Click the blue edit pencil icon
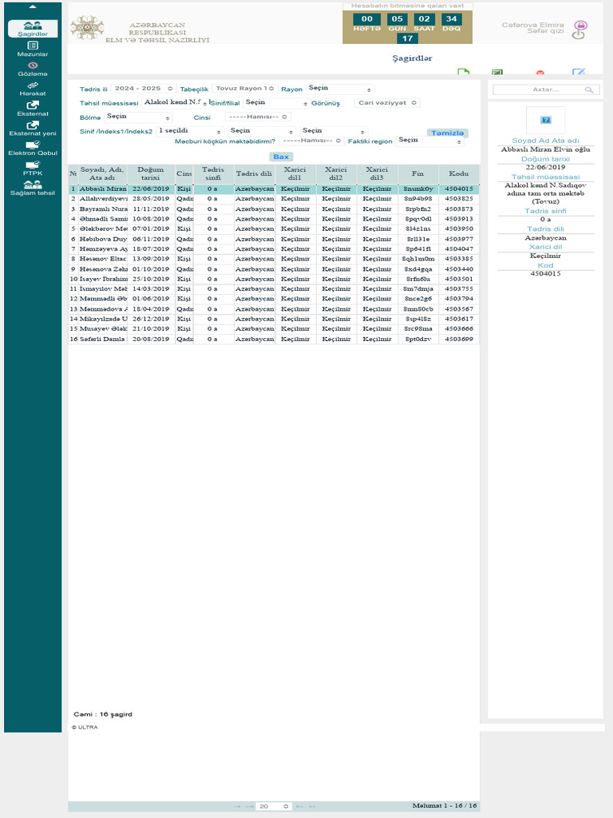Screen dimensions: 613x818 click(x=578, y=72)
